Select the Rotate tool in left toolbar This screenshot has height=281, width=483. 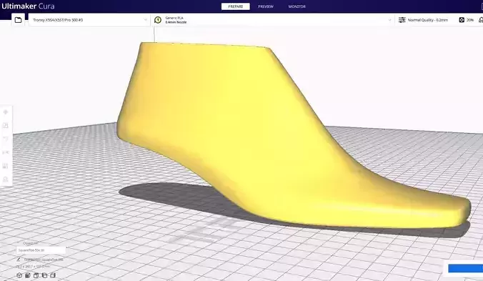6,139
